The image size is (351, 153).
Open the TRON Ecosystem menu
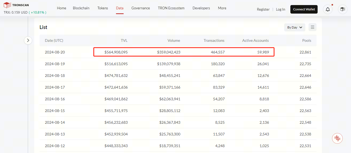171,8
